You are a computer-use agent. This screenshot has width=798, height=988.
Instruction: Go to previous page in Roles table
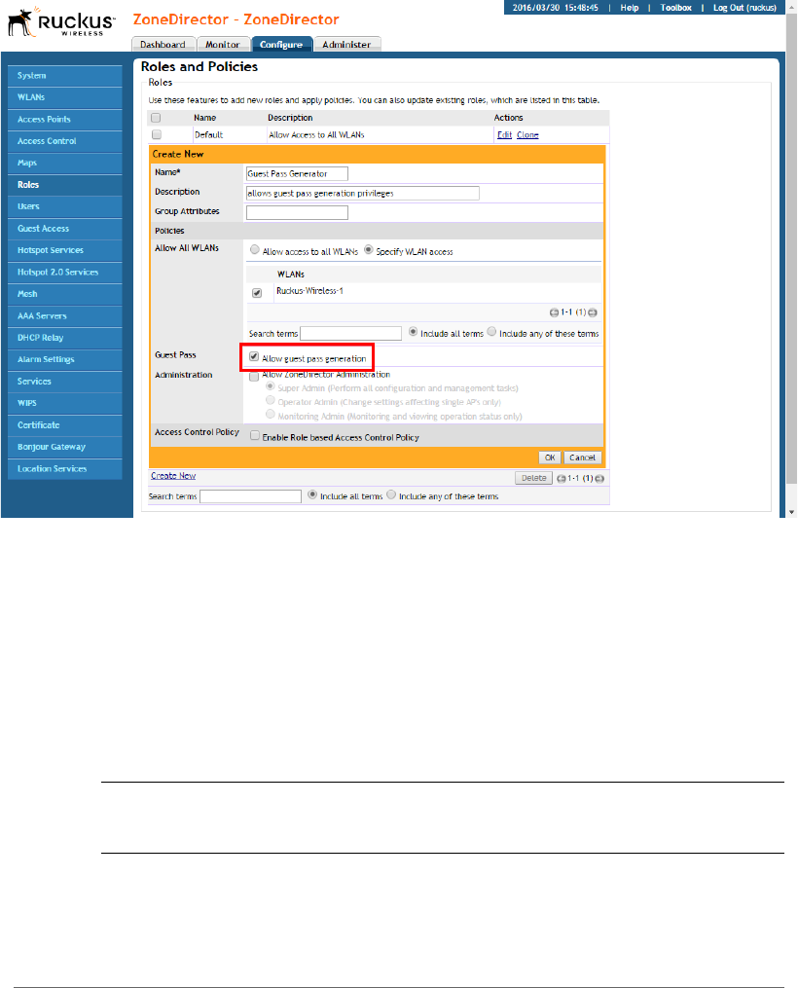tap(561, 479)
